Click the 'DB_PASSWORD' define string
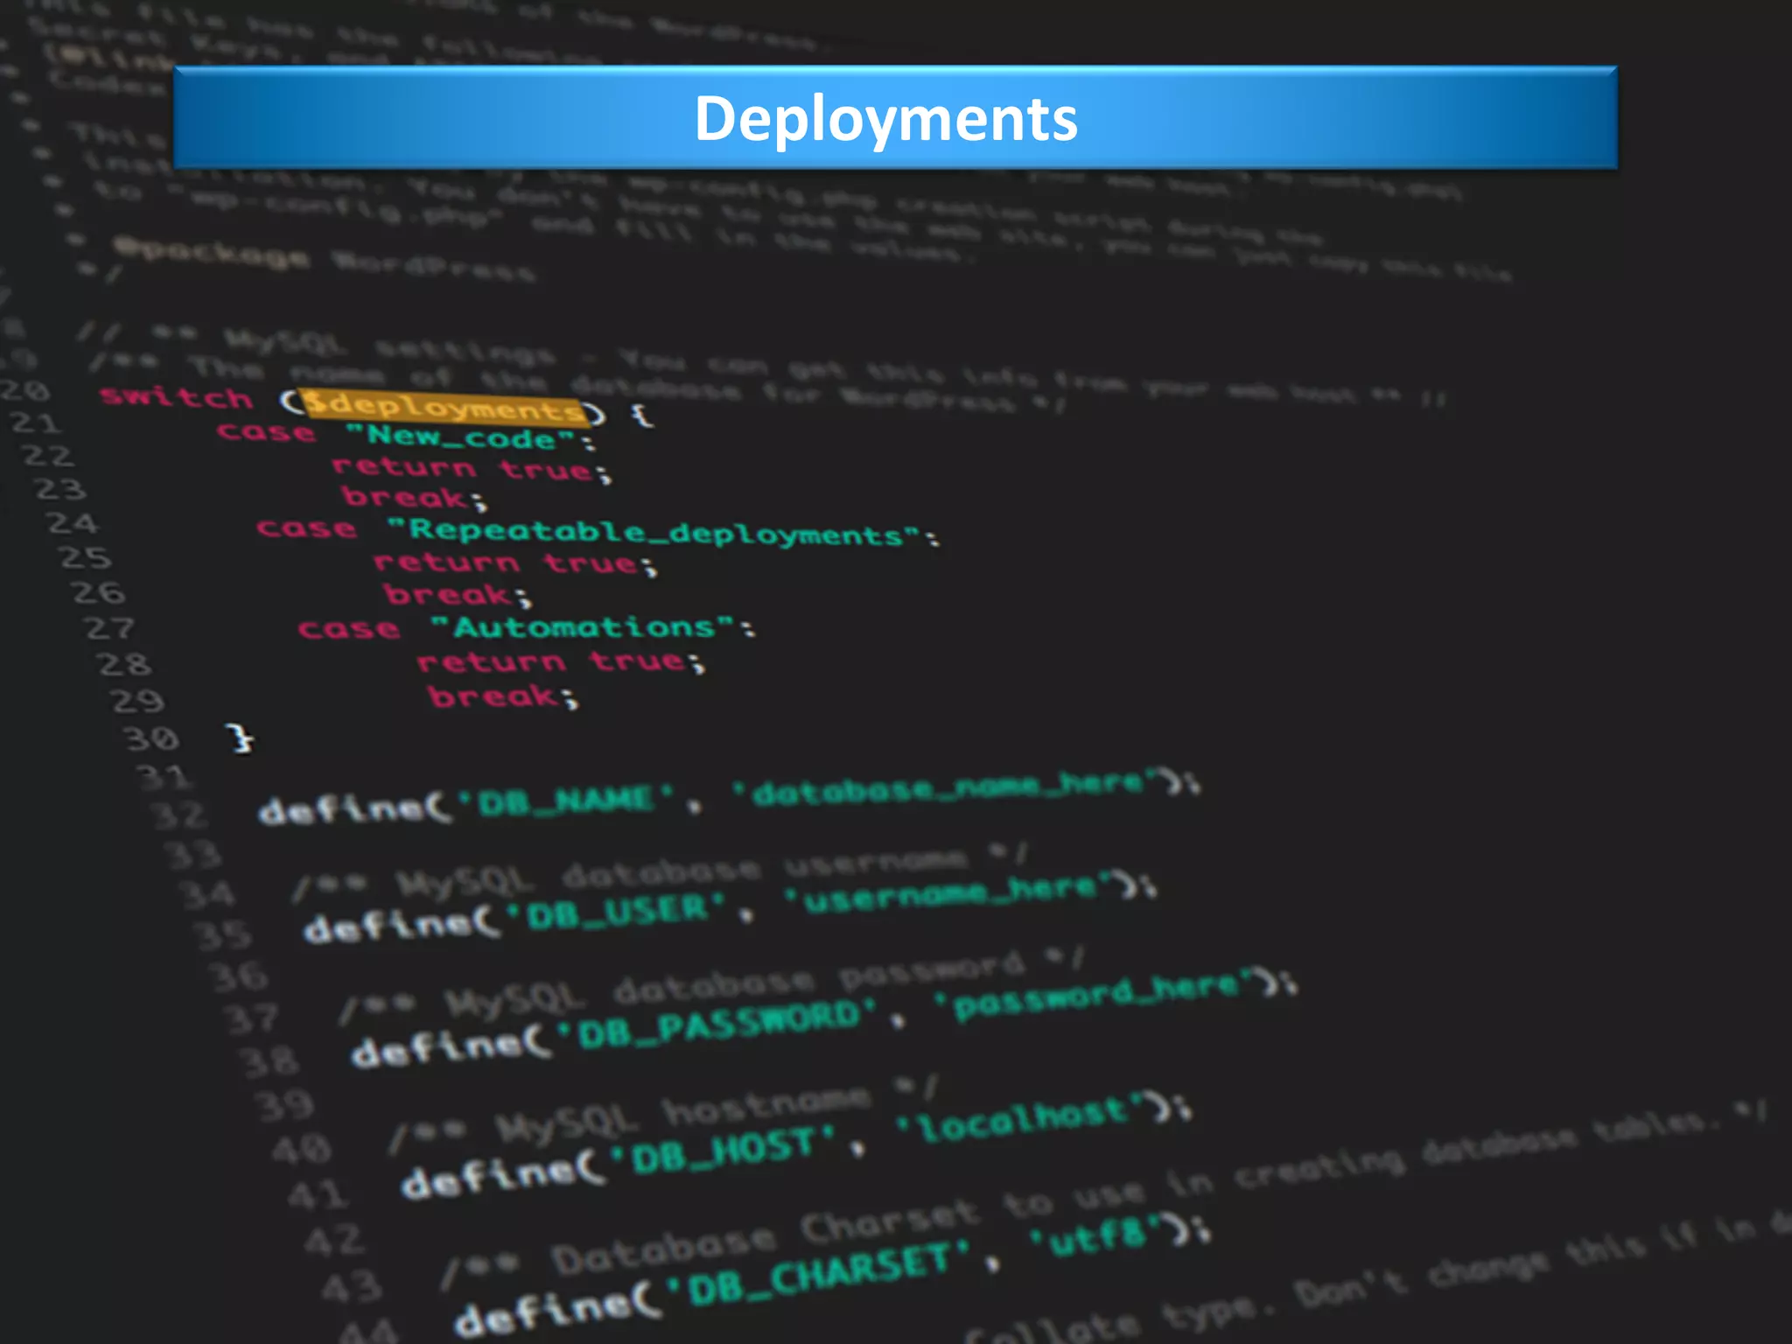Screen dimensions: 1792x1344 [717, 1025]
